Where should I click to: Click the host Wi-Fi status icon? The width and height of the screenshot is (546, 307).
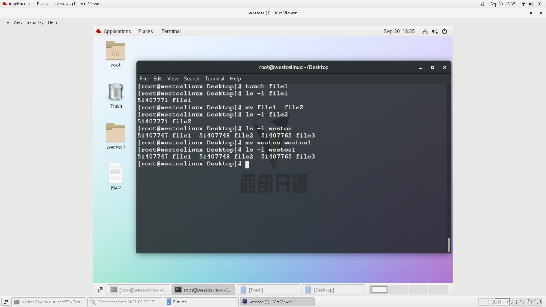pos(523,4)
